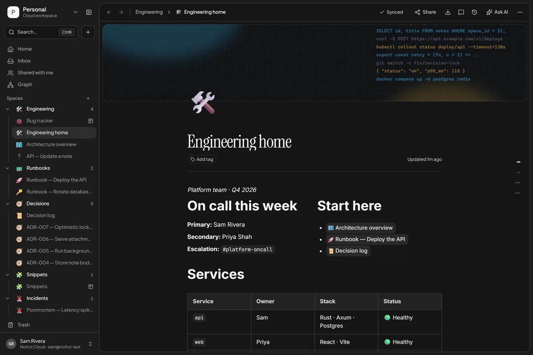Click the Search input field

(41, 32)
